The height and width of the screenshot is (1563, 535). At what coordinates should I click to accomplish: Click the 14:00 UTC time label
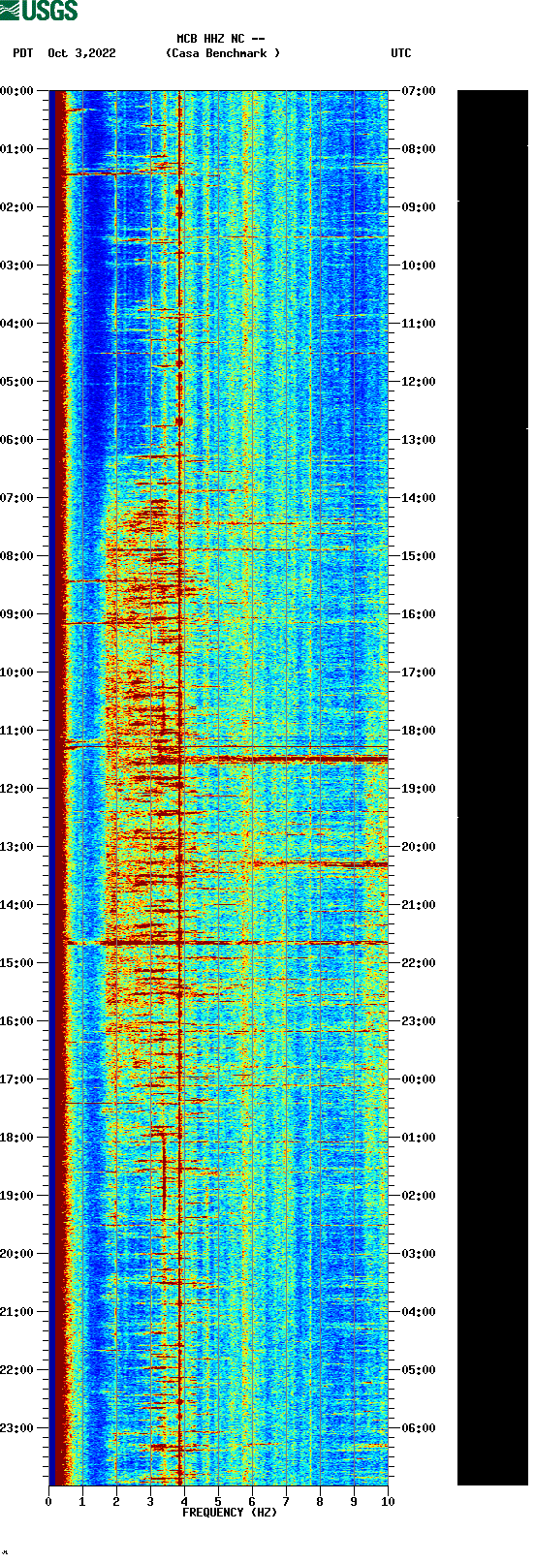tap(419, 498)
